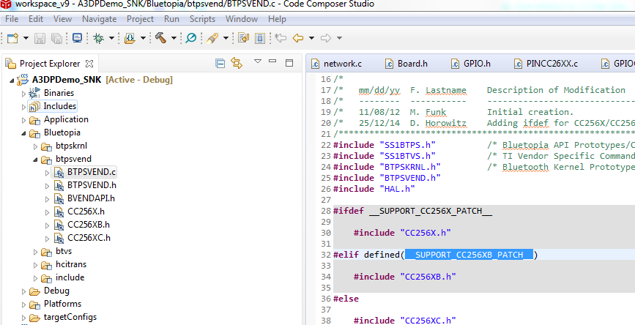Open the Debug dropdown arrow

coord(111,38)
